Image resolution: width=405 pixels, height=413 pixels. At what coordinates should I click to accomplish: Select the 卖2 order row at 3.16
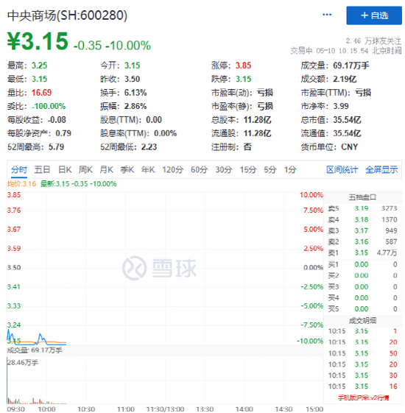pos(362,241)
